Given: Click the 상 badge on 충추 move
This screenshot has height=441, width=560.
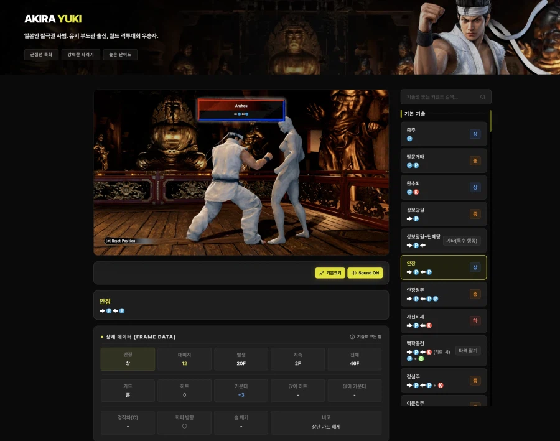Looking at the screenshot, I should [475, 134].
